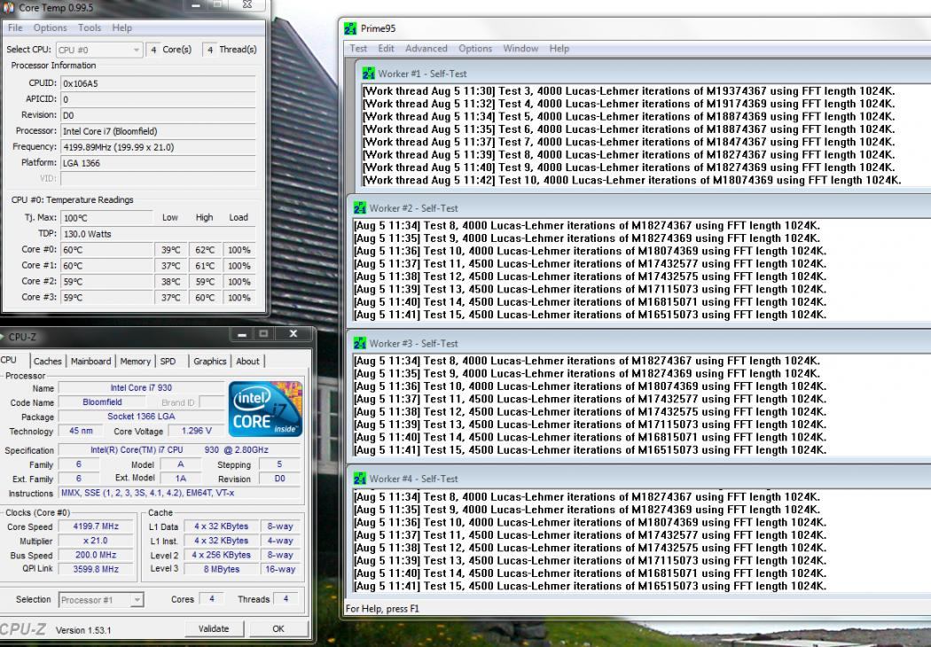The height and width of the screenshot is (647, 931).
Task: Open the Processor #1 selection dropdown in CPU-Z
Action: pyautogui.click(x=101, y=600)
